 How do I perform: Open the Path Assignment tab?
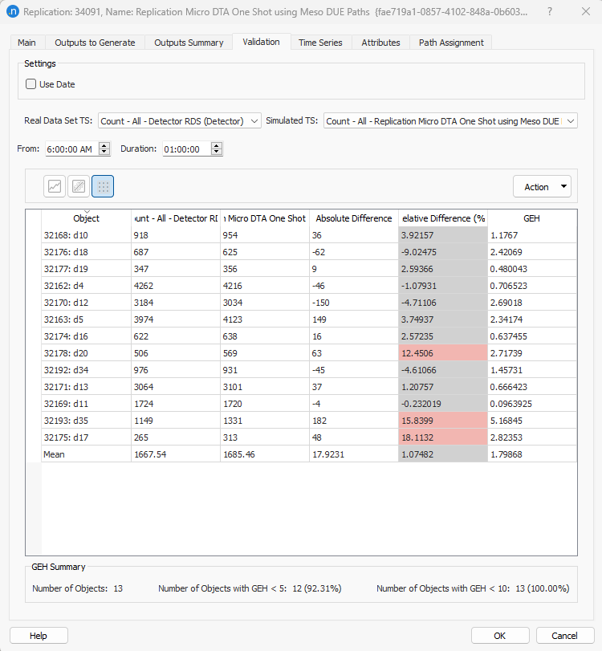tap(450, 43)
